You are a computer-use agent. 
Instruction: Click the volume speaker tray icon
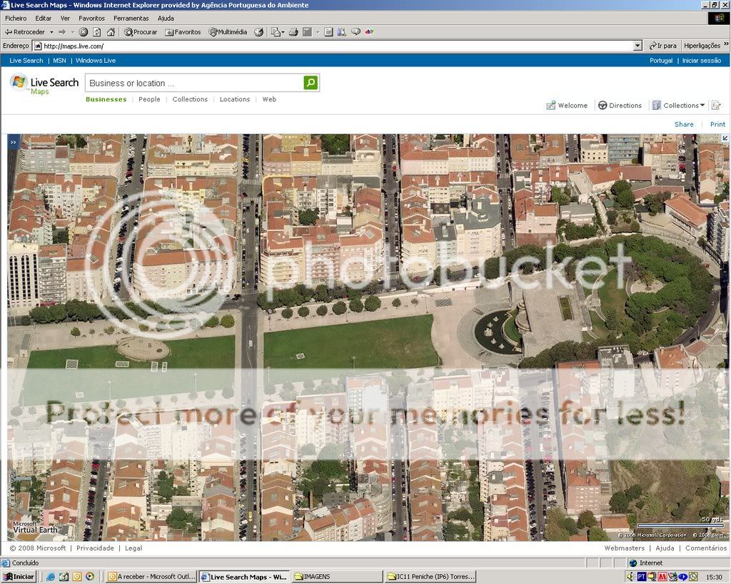[x=630, y=577]
